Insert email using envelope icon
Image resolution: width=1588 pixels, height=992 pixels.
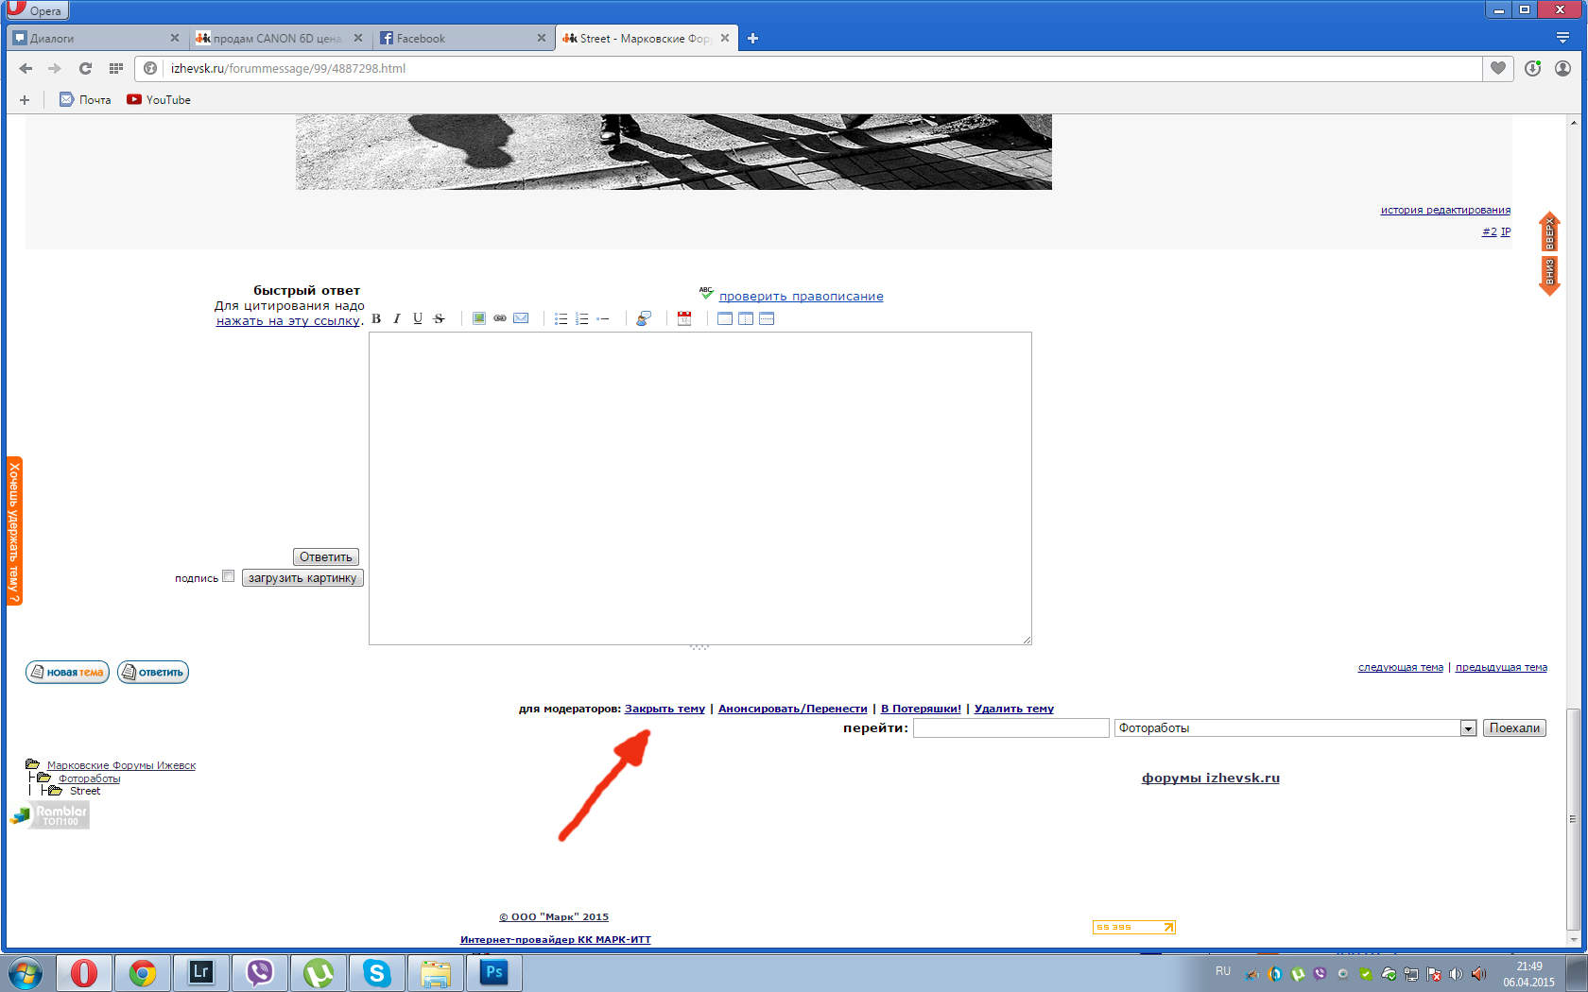(x=521, y=318)
